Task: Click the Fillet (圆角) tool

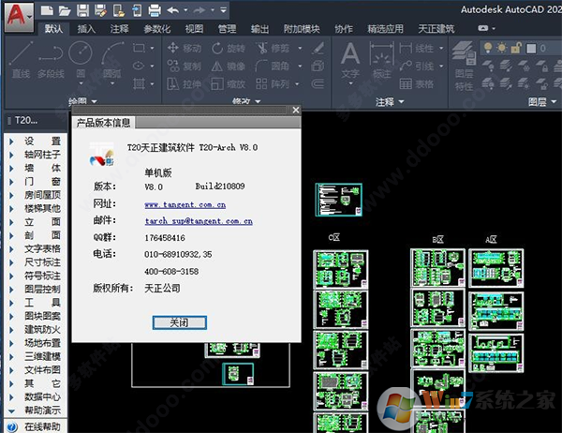Action: tap(273, 66)
